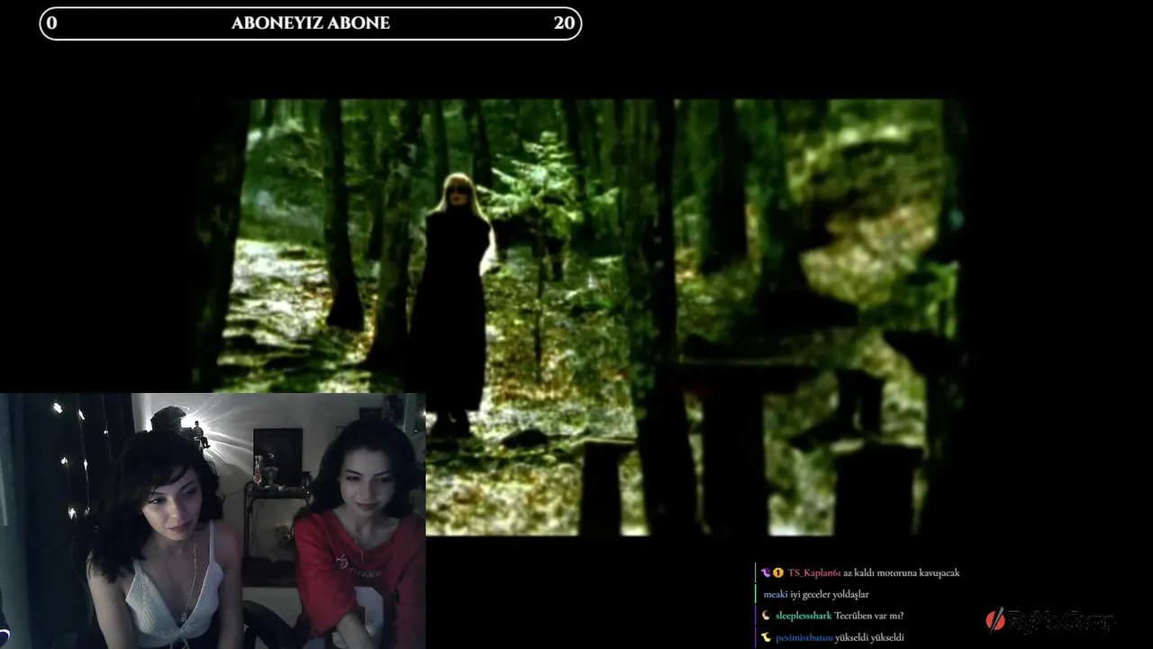
Task: Click the moon badge beside sleeplessshark
Action: click(766, 616)
